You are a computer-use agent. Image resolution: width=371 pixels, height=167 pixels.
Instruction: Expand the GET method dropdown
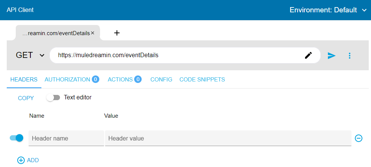tap(30, 55)
